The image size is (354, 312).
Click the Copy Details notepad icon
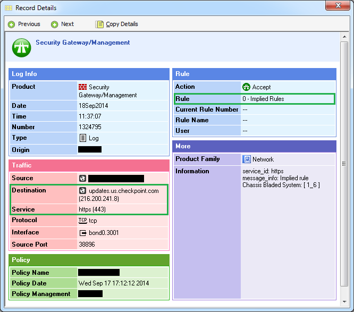coord(99,24)
